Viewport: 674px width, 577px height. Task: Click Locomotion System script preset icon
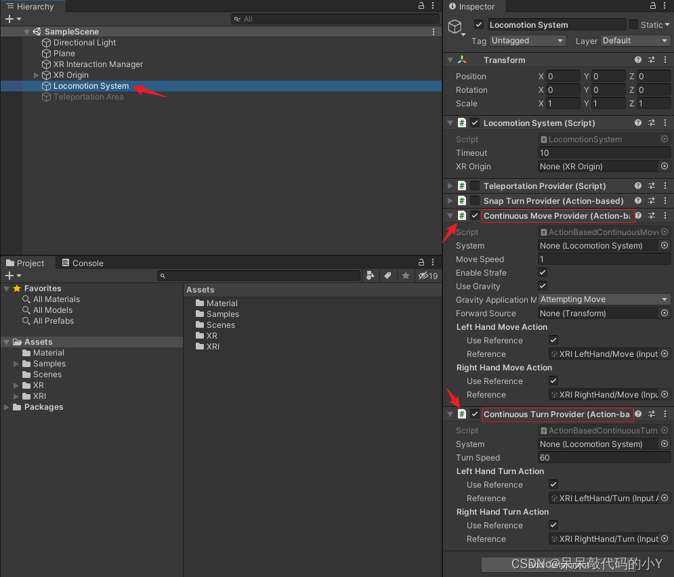pyautogui.click(x=652, y=123)
